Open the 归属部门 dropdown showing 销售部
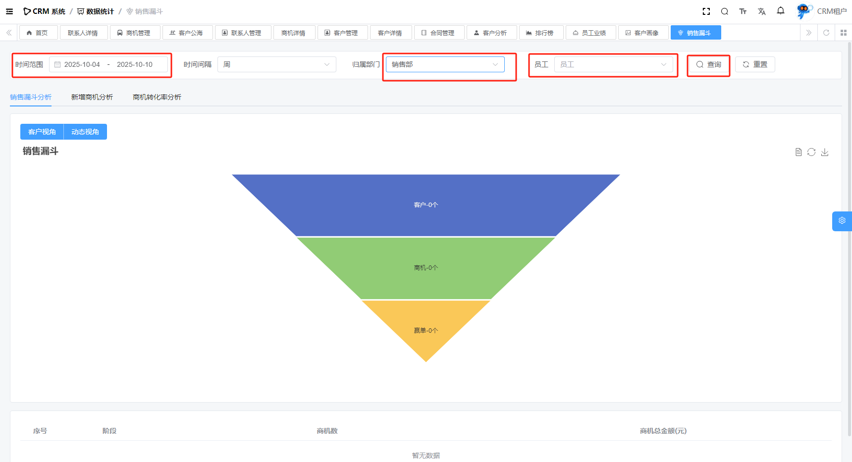852x462 pixels. 445,64
